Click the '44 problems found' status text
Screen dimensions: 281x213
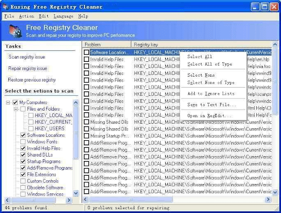pyautogui.click(x=26, y=208)
